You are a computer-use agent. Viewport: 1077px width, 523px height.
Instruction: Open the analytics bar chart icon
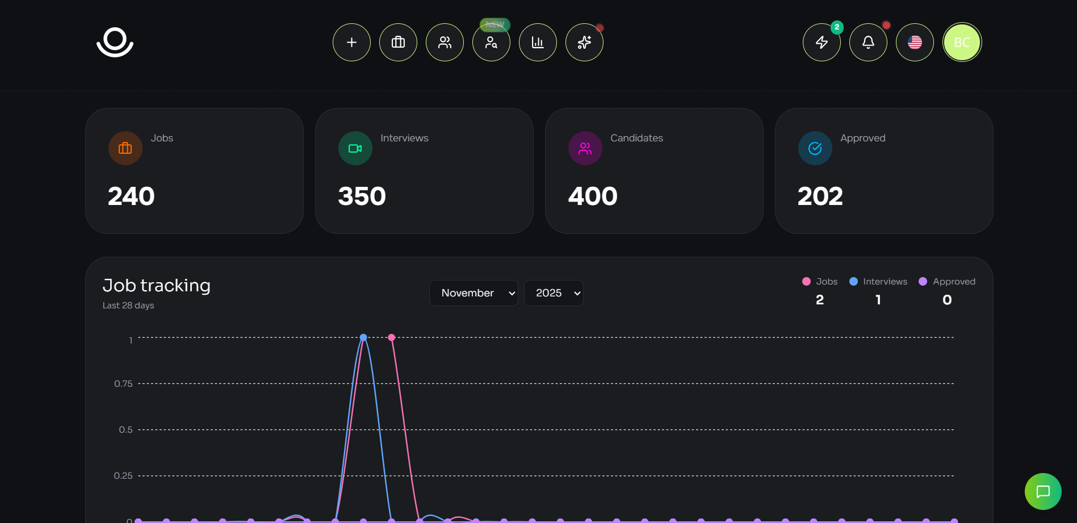coord(538,42)
